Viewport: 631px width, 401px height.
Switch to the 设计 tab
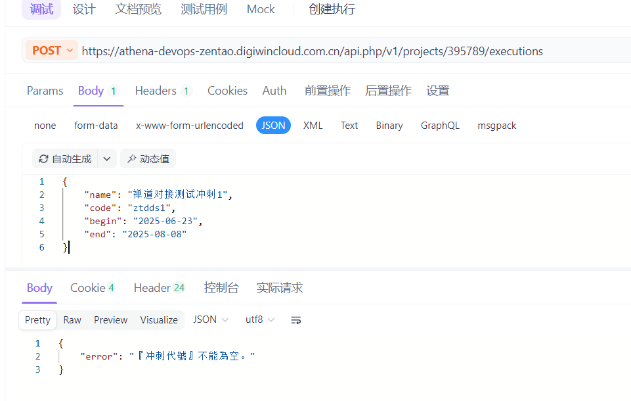tap(83, 9)
